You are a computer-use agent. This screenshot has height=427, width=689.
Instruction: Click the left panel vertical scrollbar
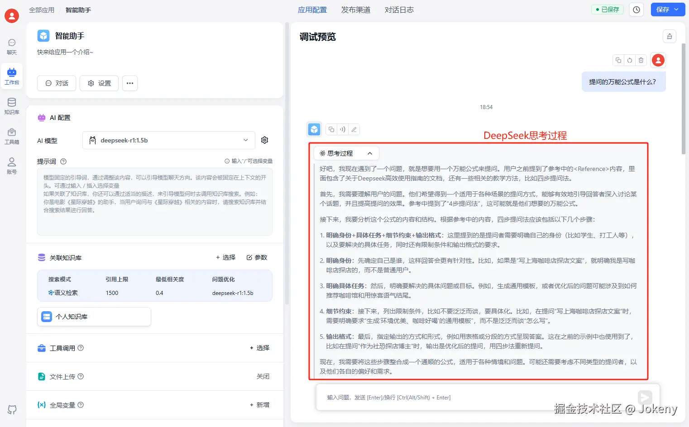coord(287,163)
